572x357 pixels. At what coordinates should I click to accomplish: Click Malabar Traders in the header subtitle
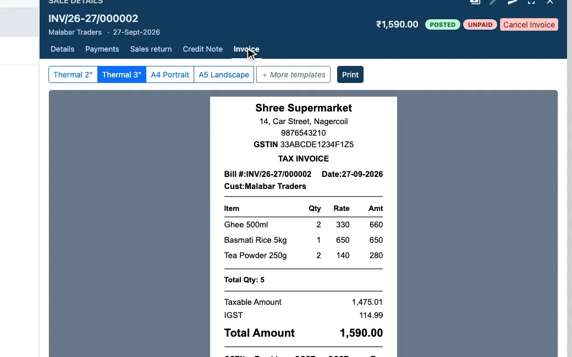(x=75, y=32)
